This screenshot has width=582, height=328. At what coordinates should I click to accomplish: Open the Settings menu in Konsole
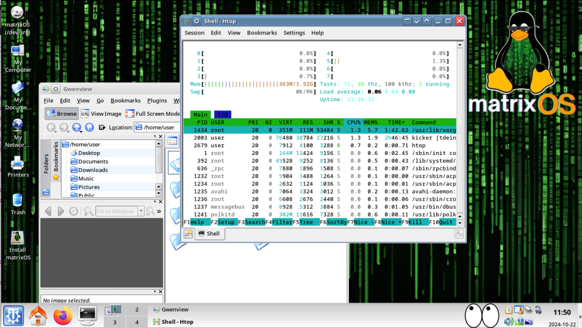point(294,33)
